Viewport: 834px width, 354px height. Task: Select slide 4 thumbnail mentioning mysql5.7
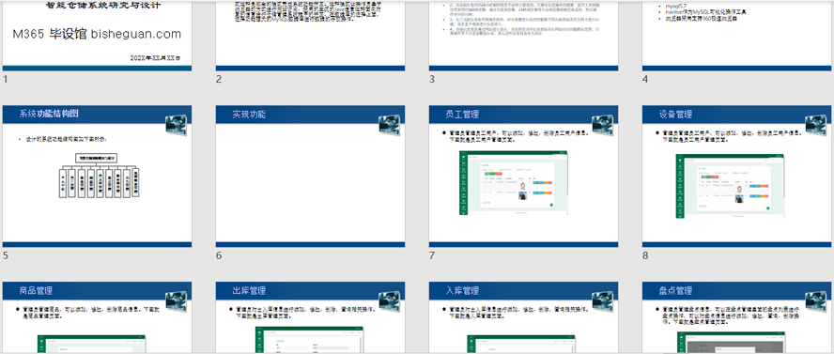pyautogui.click(x=737, y=36)
